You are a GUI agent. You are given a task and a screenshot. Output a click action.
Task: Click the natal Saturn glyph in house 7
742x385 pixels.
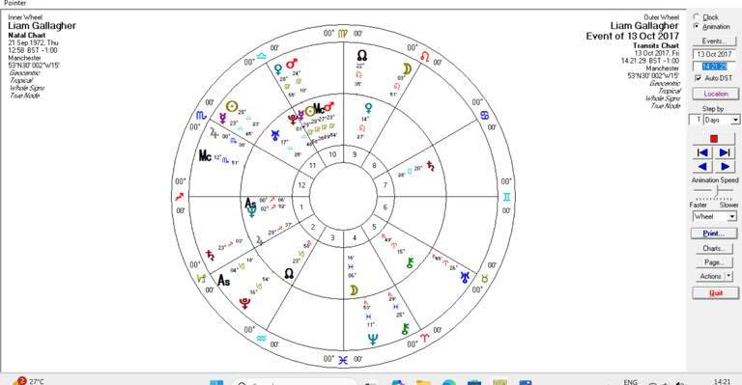(x=430, y=166)
